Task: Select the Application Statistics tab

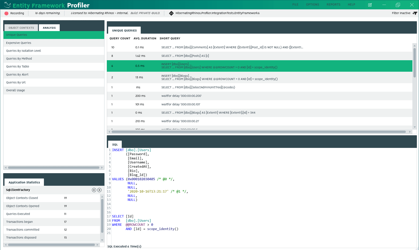Action: pyautogui.click(x=24, y=182)
